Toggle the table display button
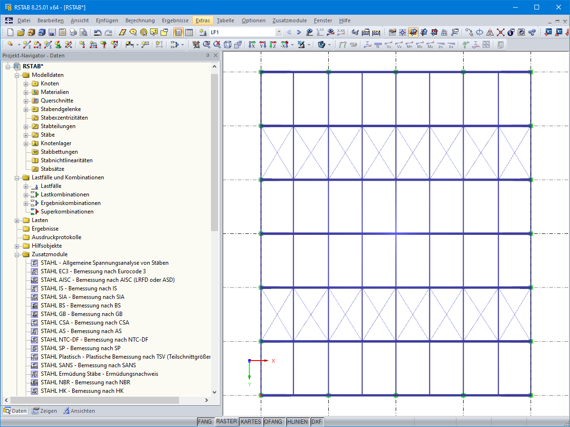The image size is (570, 427). [x=189, y=32]
